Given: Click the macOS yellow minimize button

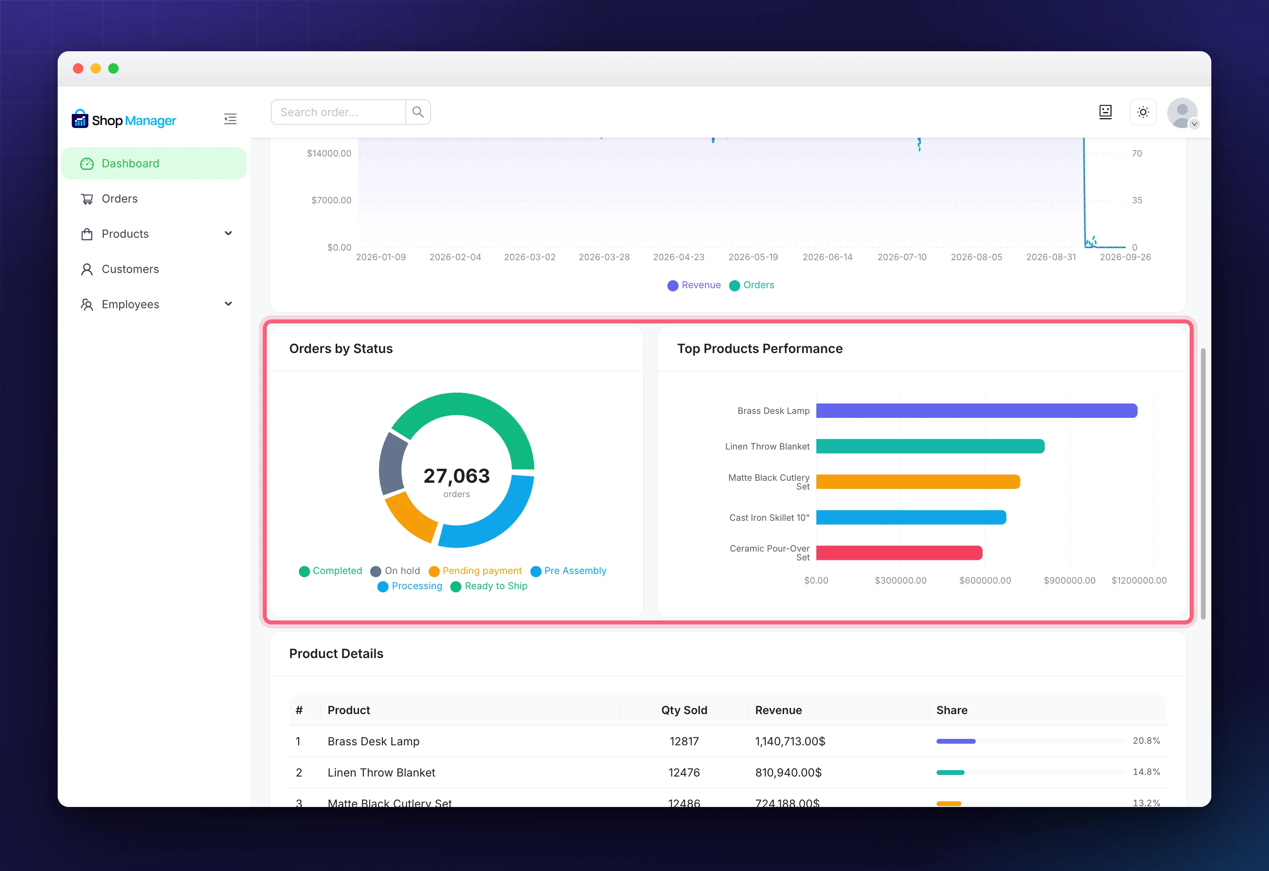Looking at the screenshot, I should click(96, 68).
